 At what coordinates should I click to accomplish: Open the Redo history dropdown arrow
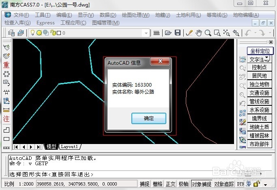tap(270, 33)
